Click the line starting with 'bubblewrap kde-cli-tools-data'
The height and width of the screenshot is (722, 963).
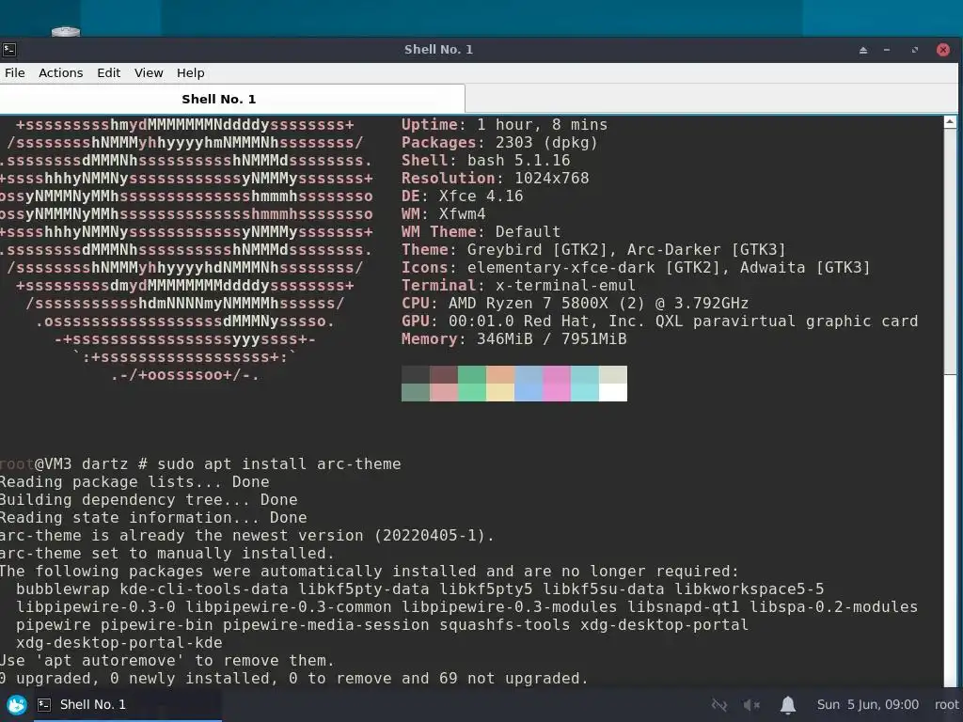(x=420, y=589)
